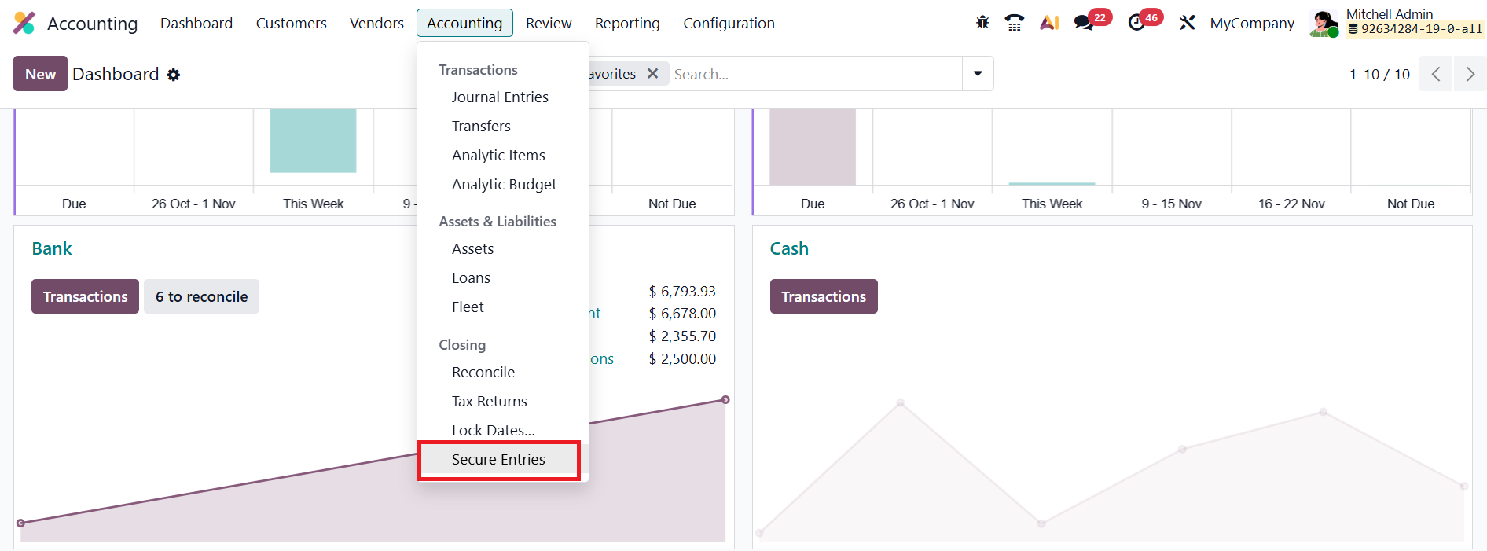
Task: Open the Cash journal title link
Action: pos(789,248)
